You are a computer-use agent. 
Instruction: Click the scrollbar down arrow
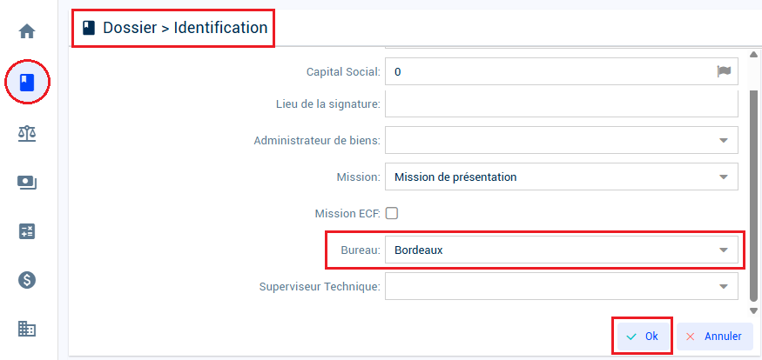[754, 310]
